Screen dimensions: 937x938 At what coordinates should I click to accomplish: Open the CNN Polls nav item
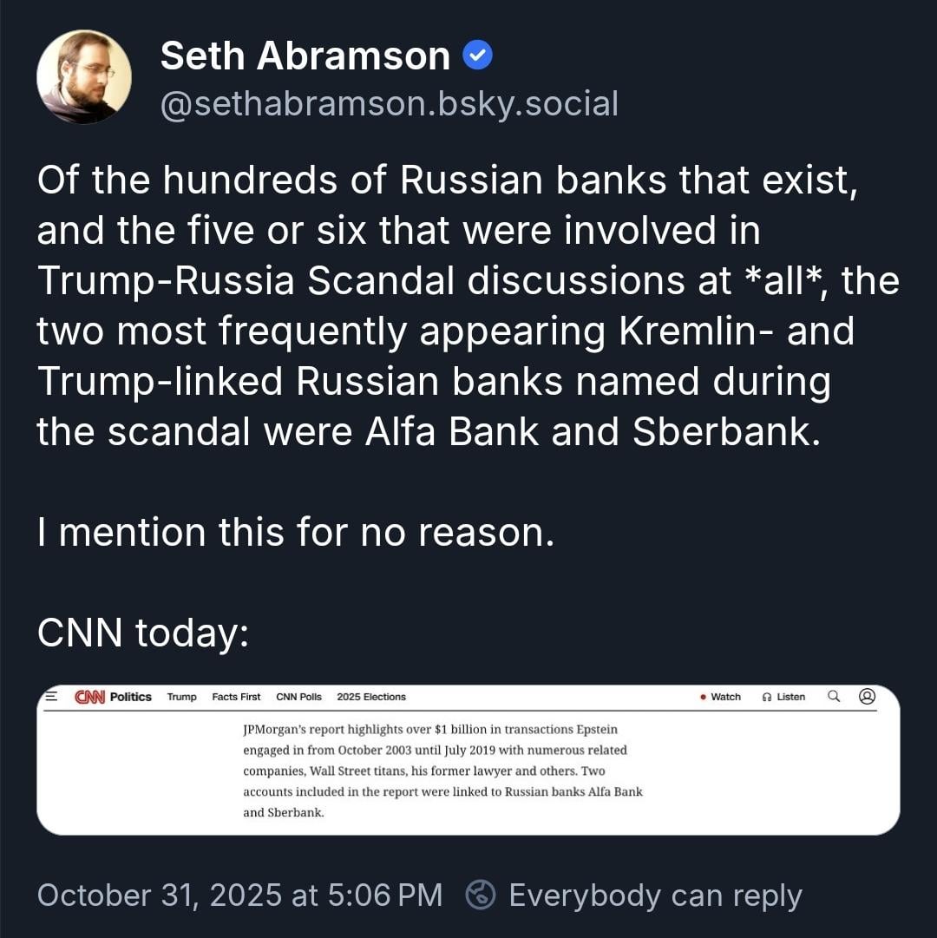[298, 697]
